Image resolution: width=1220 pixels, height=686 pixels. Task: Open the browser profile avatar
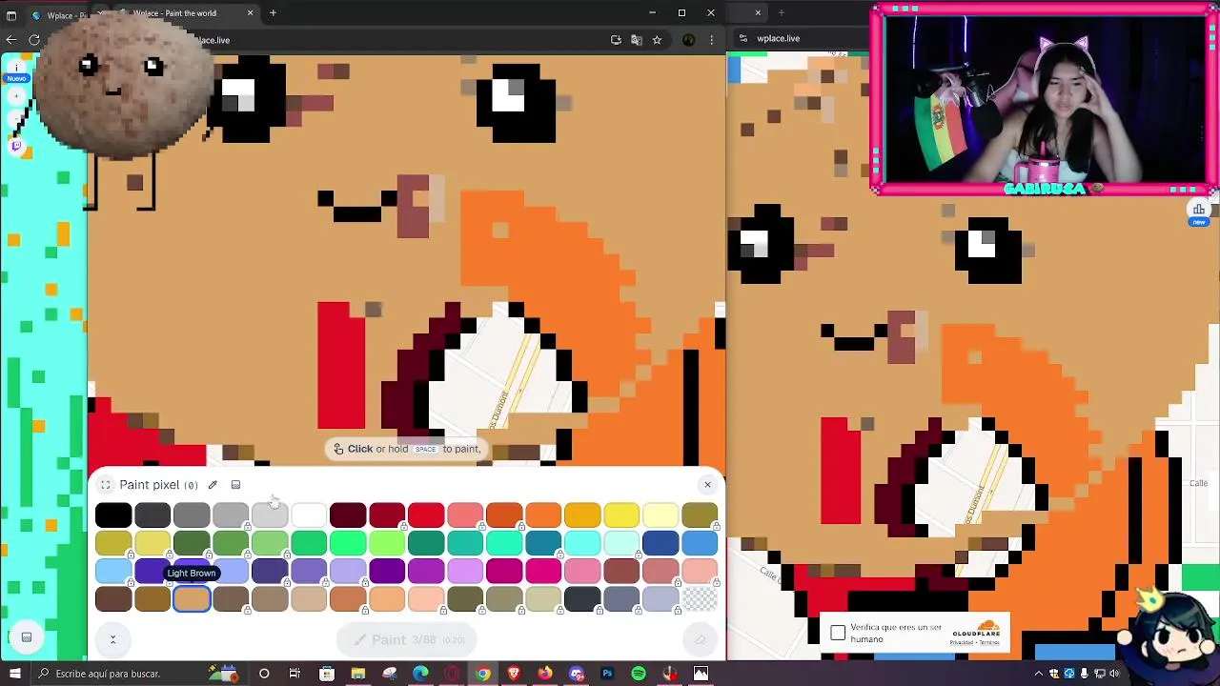(x=688, y=40)
